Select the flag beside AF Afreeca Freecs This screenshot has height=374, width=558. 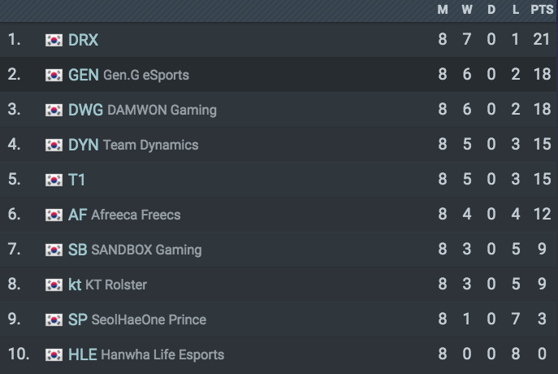54,215
